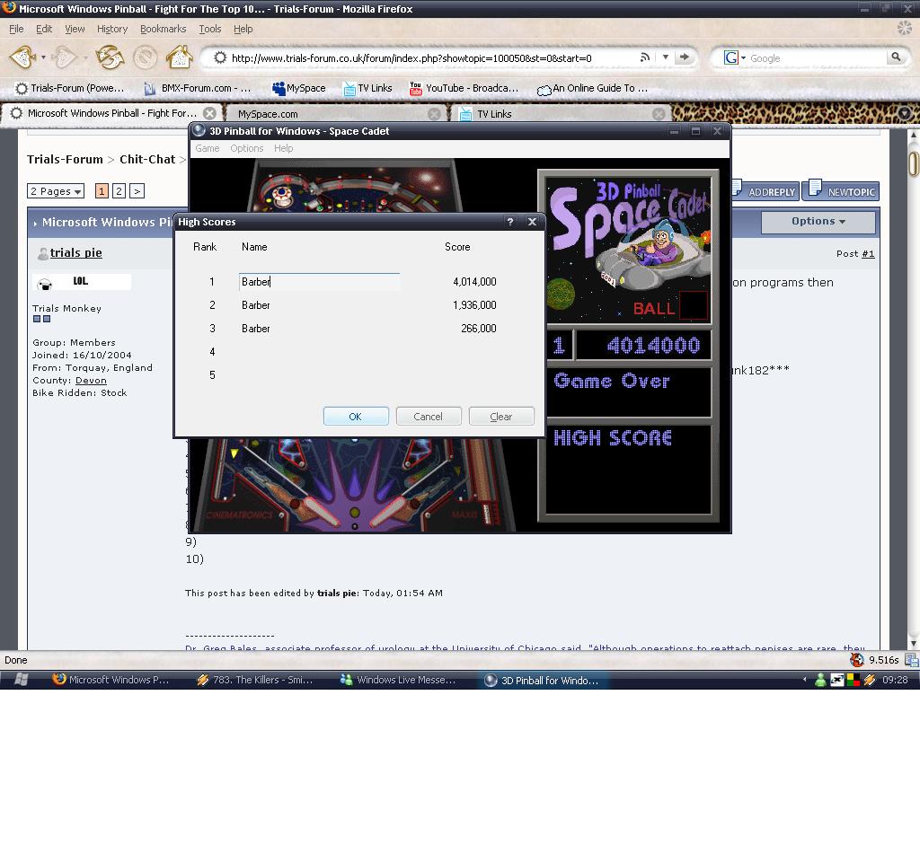The width and height of the screenshot is (920, 862).
Task: Open the Pinball Game menu
Action: click(208, 148)
